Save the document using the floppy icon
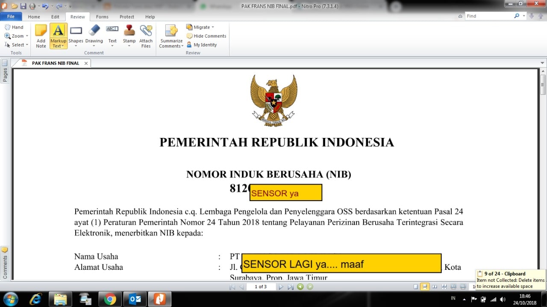Image resolution: width=547 pixels, height=307 pixels. click(x=23, y=6)
